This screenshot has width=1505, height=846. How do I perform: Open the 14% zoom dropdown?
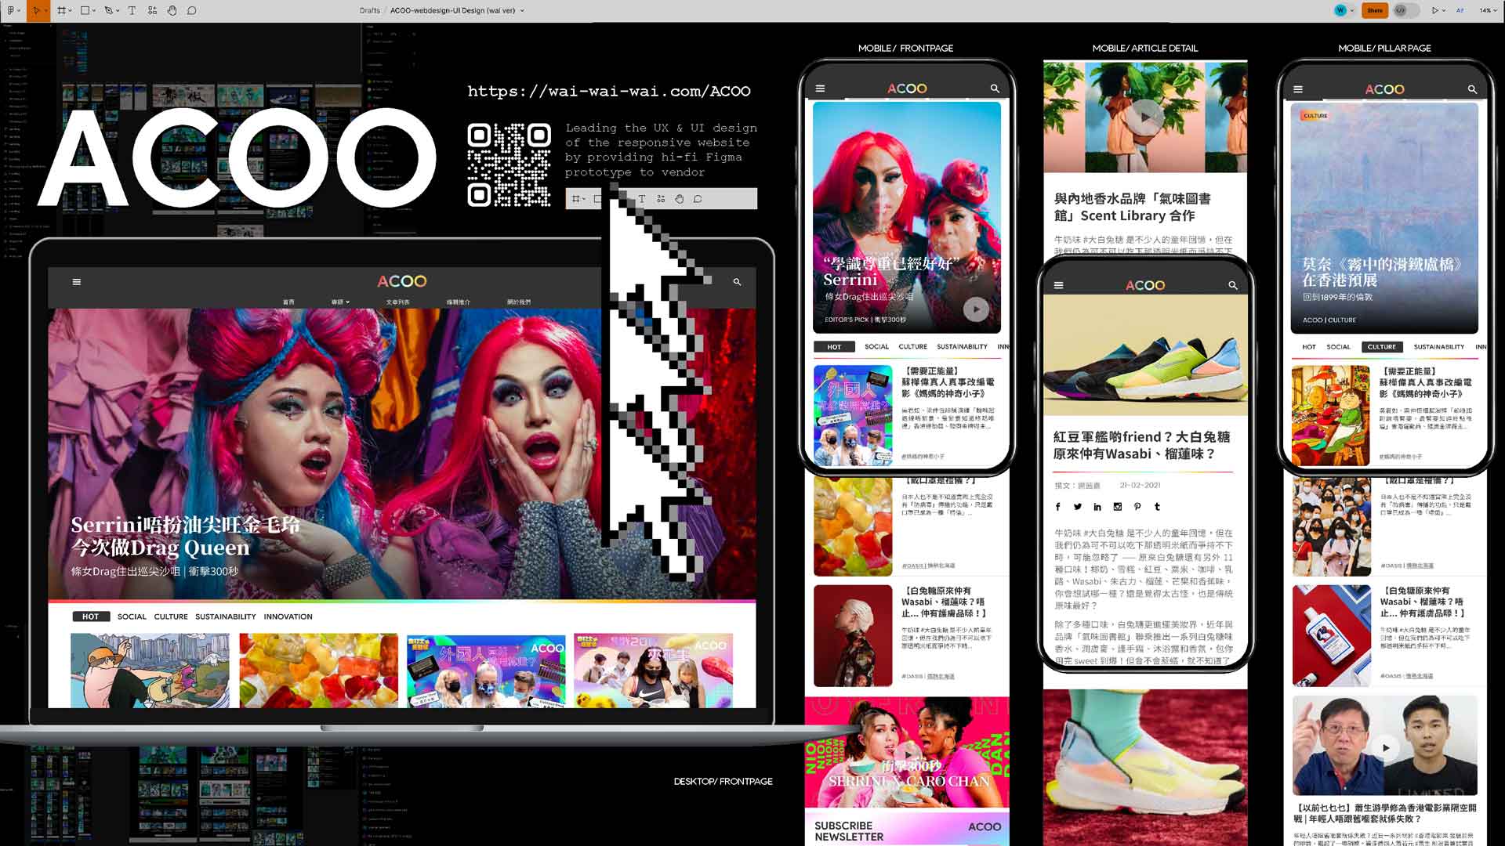[1487, 11]
